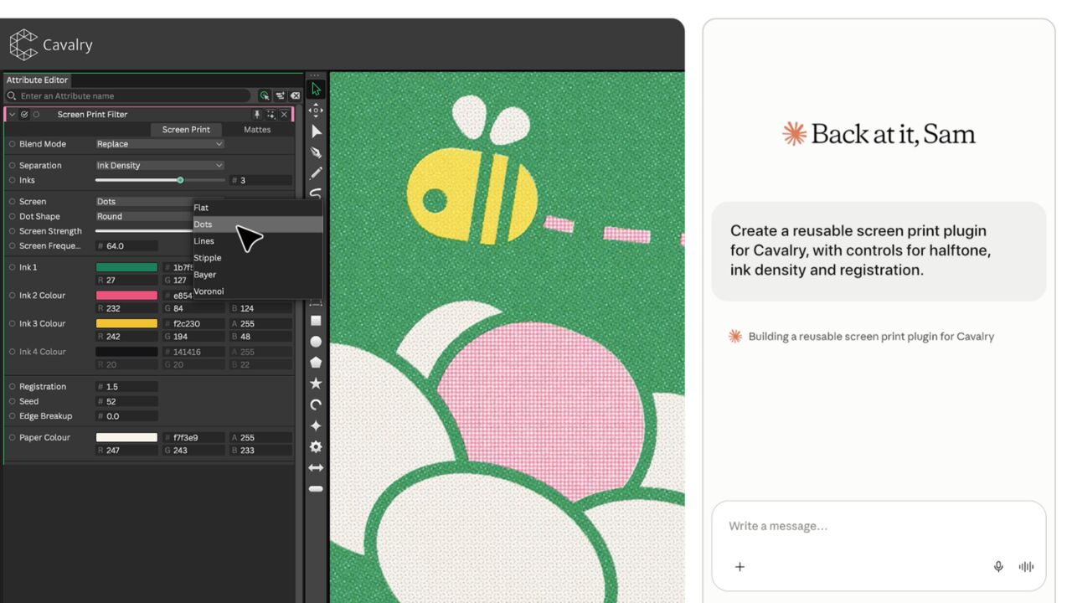Click the Write a message input

tap(879, 526)
